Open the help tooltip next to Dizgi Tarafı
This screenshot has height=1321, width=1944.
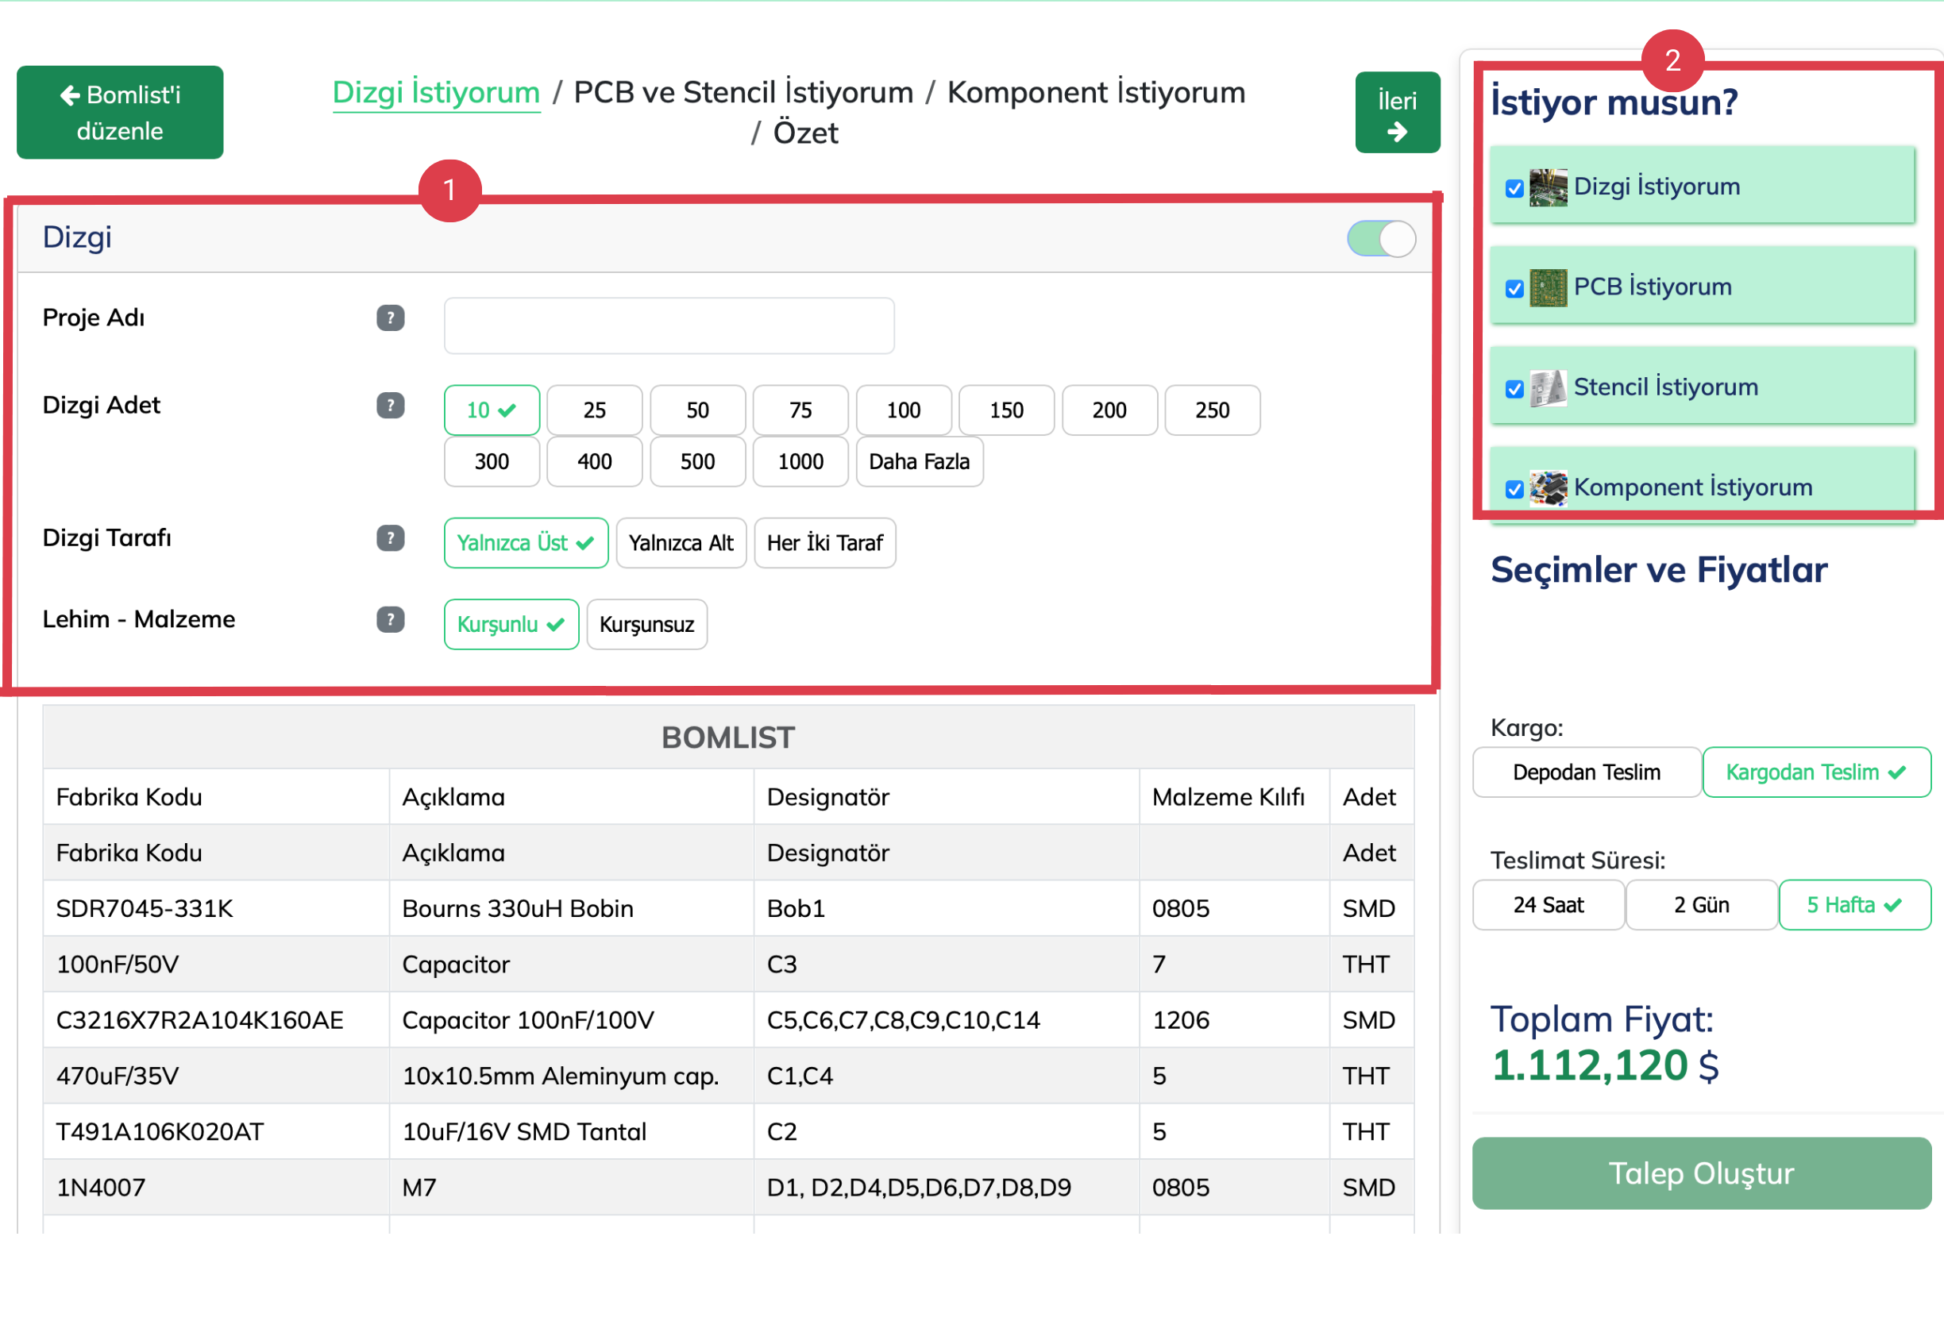tap(390, 538)
